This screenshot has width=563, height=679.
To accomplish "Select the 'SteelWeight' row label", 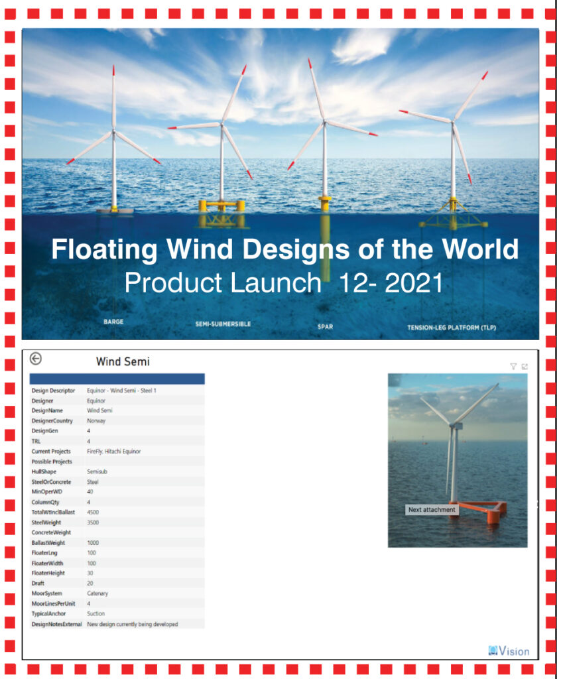I will point(46,523).
